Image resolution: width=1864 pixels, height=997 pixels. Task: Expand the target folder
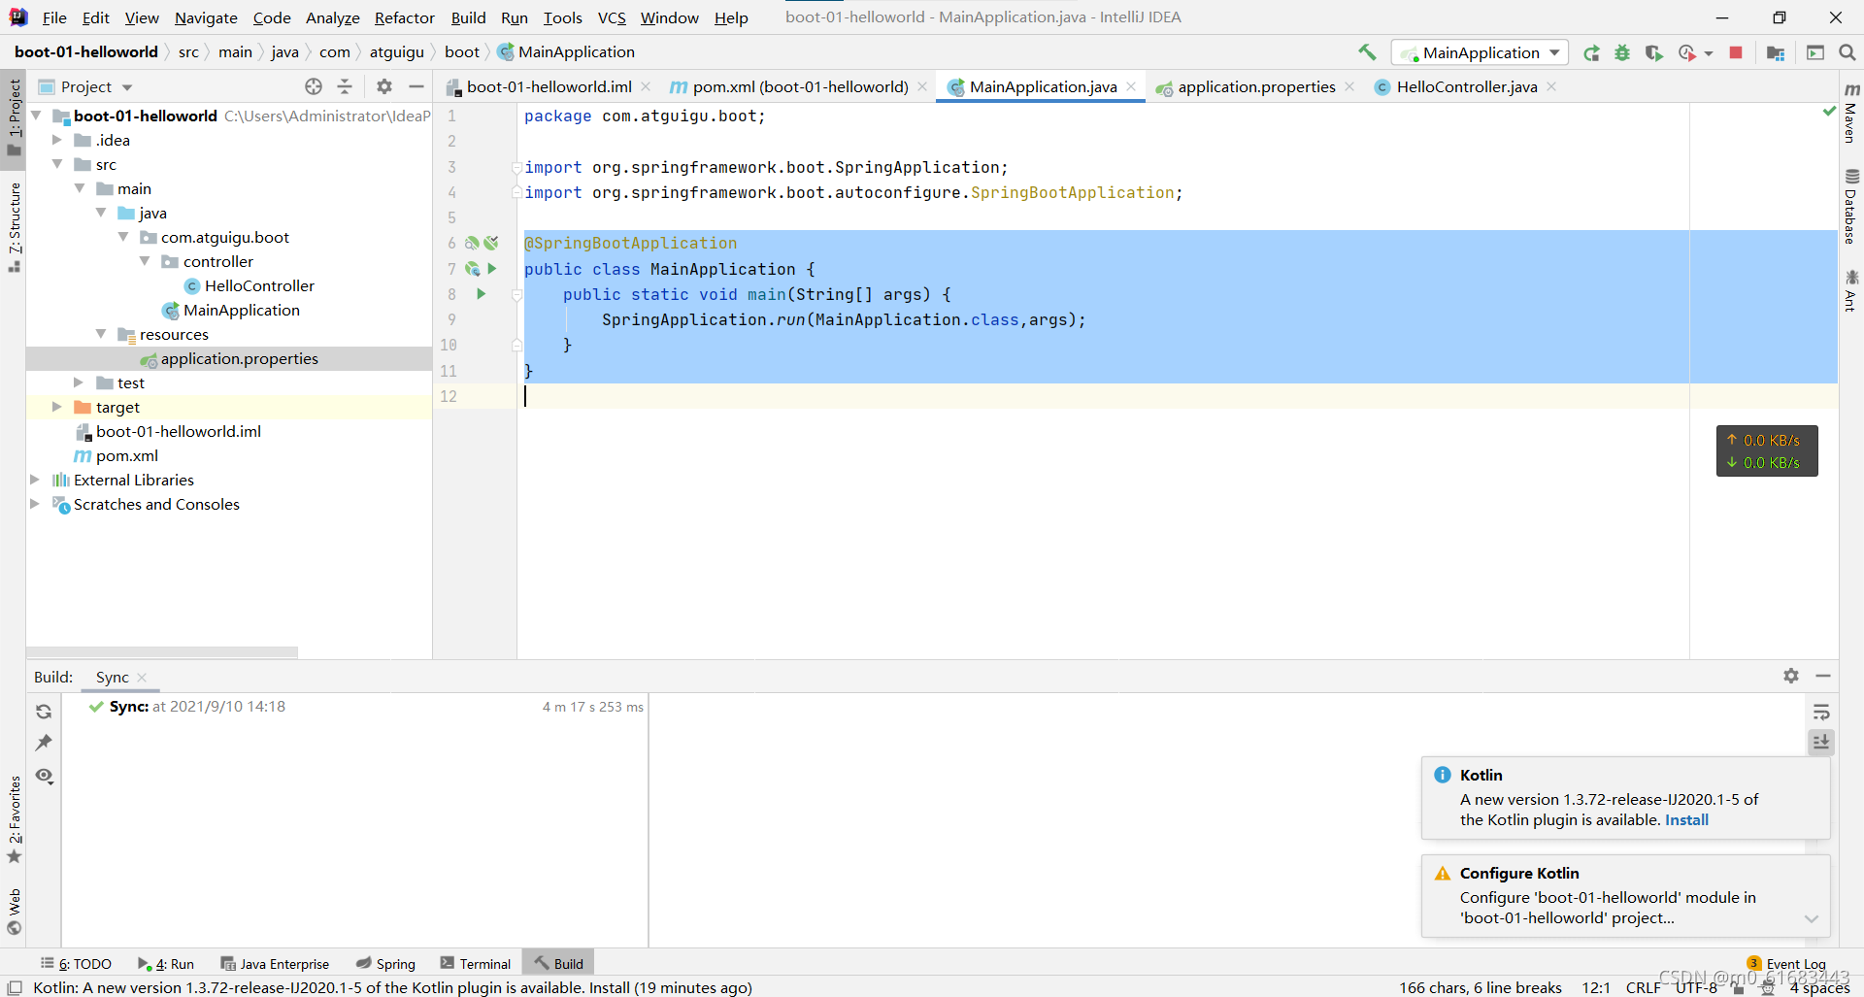(x=56, y=407)
